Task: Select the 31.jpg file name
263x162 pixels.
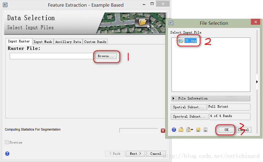Action: tap(191, 40)
